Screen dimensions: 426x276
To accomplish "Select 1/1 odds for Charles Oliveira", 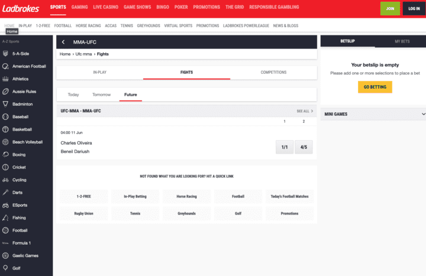I will 285,147.
